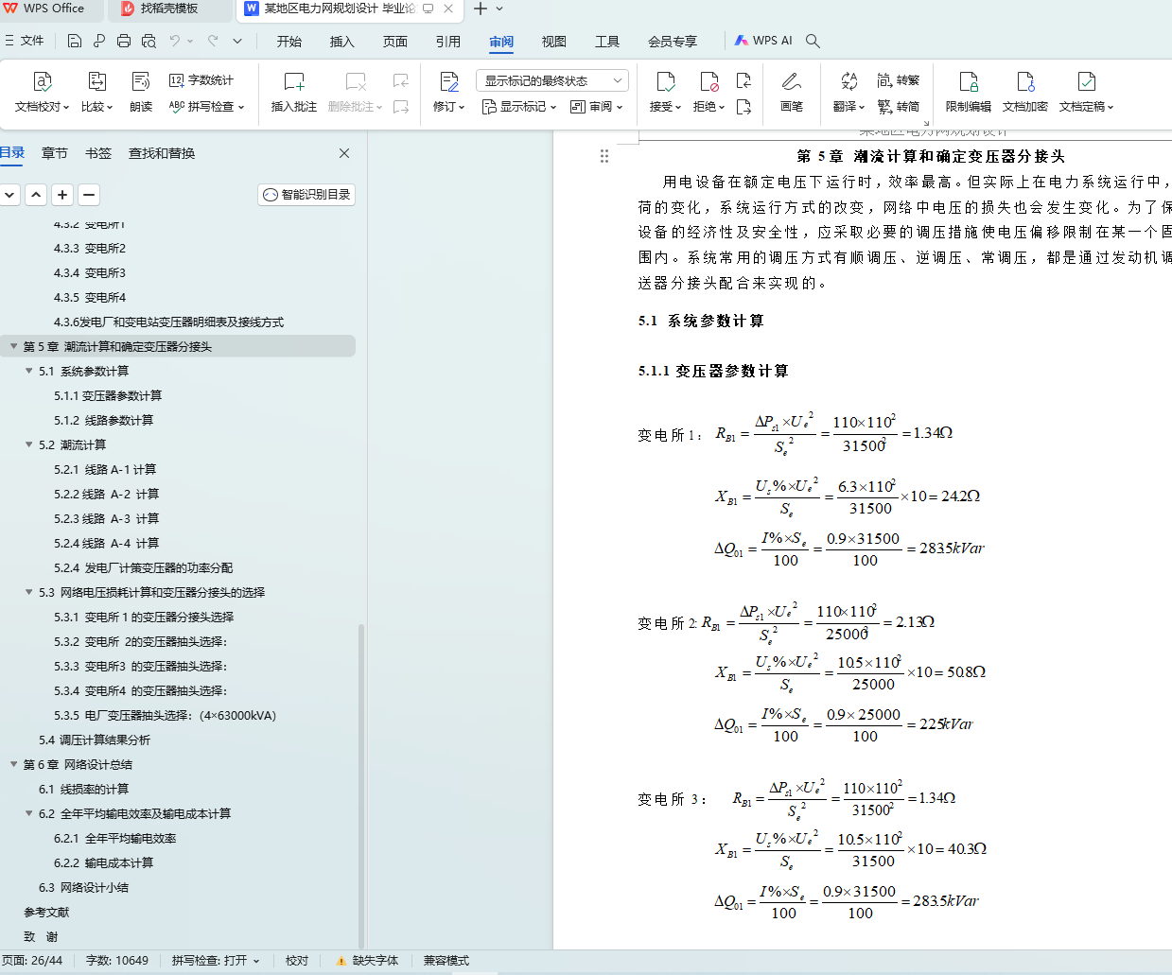Click the undo arrow icon
The width and height of the screenshot is (1172, 975).
tap(175, 41)
